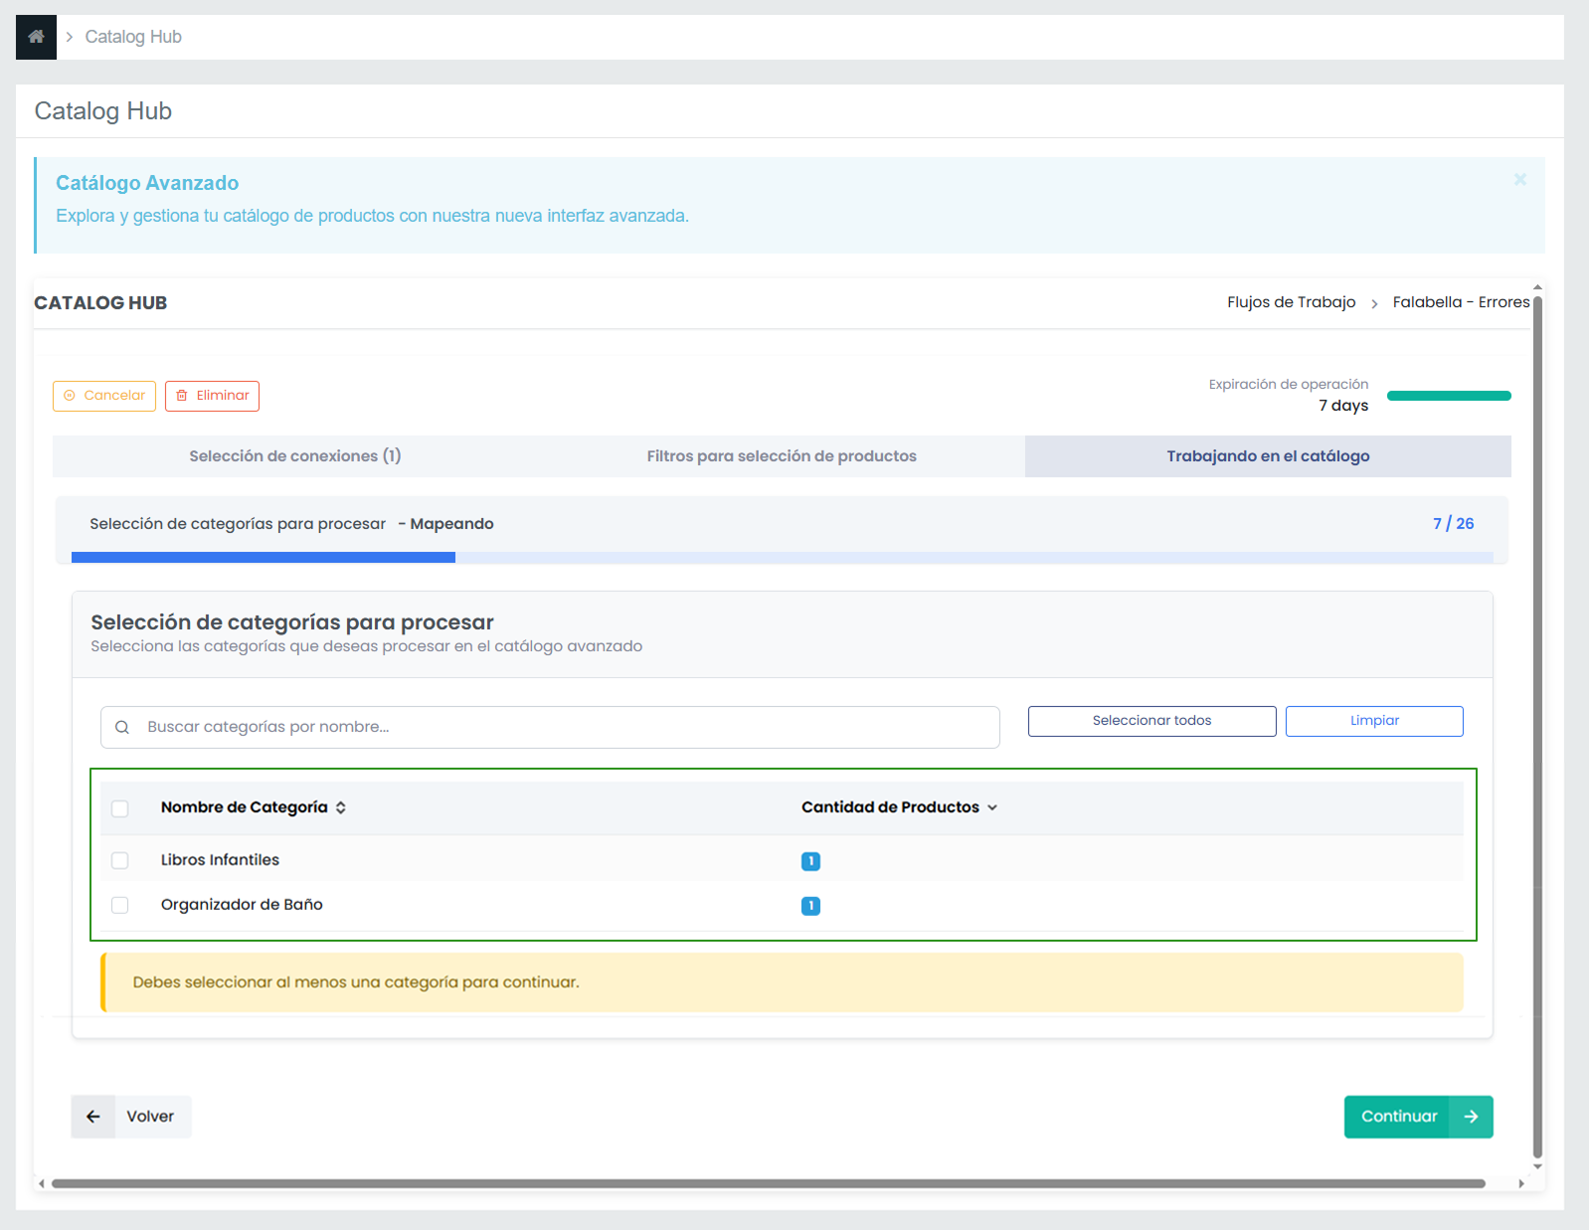Click the magnifier icon in search field
Image resolution: width=1589 pixels, height=1230 pixels.
(122, 728)
